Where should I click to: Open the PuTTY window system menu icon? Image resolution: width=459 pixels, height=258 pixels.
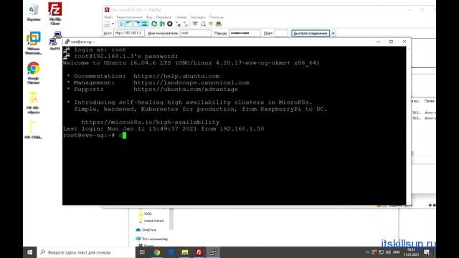coord(67,42)
